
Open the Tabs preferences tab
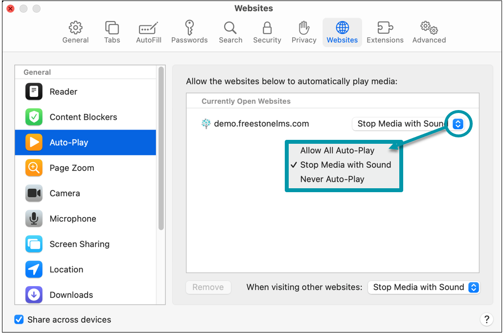[x=112, y=31]
